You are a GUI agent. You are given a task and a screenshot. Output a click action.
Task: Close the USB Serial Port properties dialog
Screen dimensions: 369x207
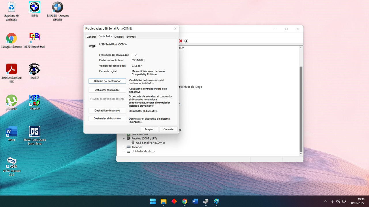pyautogui.click(x=175, y=28)
